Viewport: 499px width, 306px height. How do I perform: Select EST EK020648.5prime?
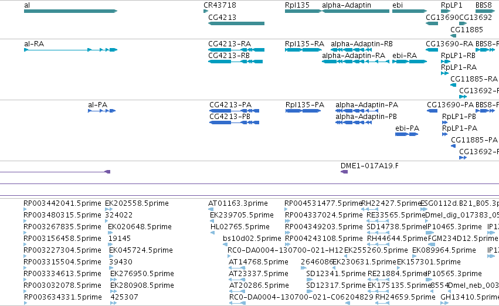[x=140, y=227]
